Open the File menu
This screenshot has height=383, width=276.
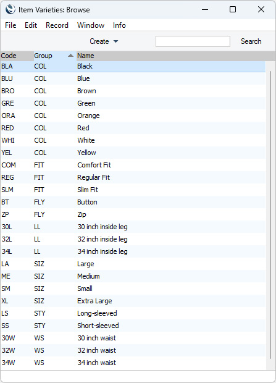pos(10,25)
